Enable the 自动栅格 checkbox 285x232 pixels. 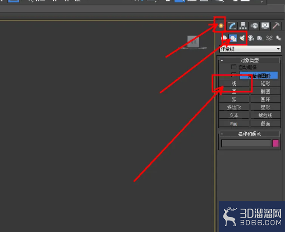point(234,67)
